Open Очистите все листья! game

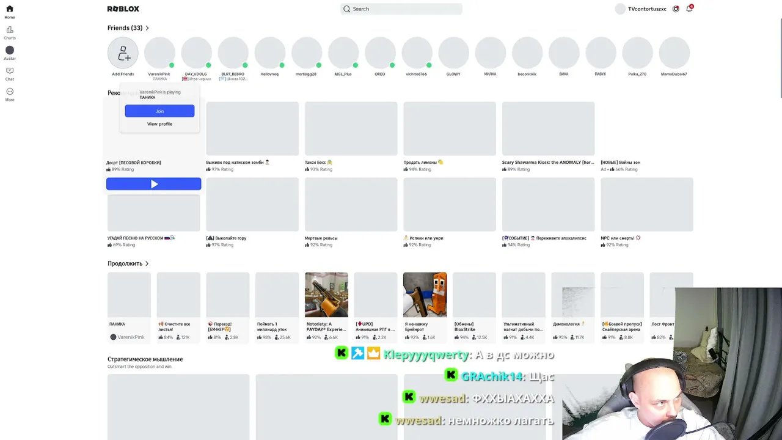click(x=178, y=306)
